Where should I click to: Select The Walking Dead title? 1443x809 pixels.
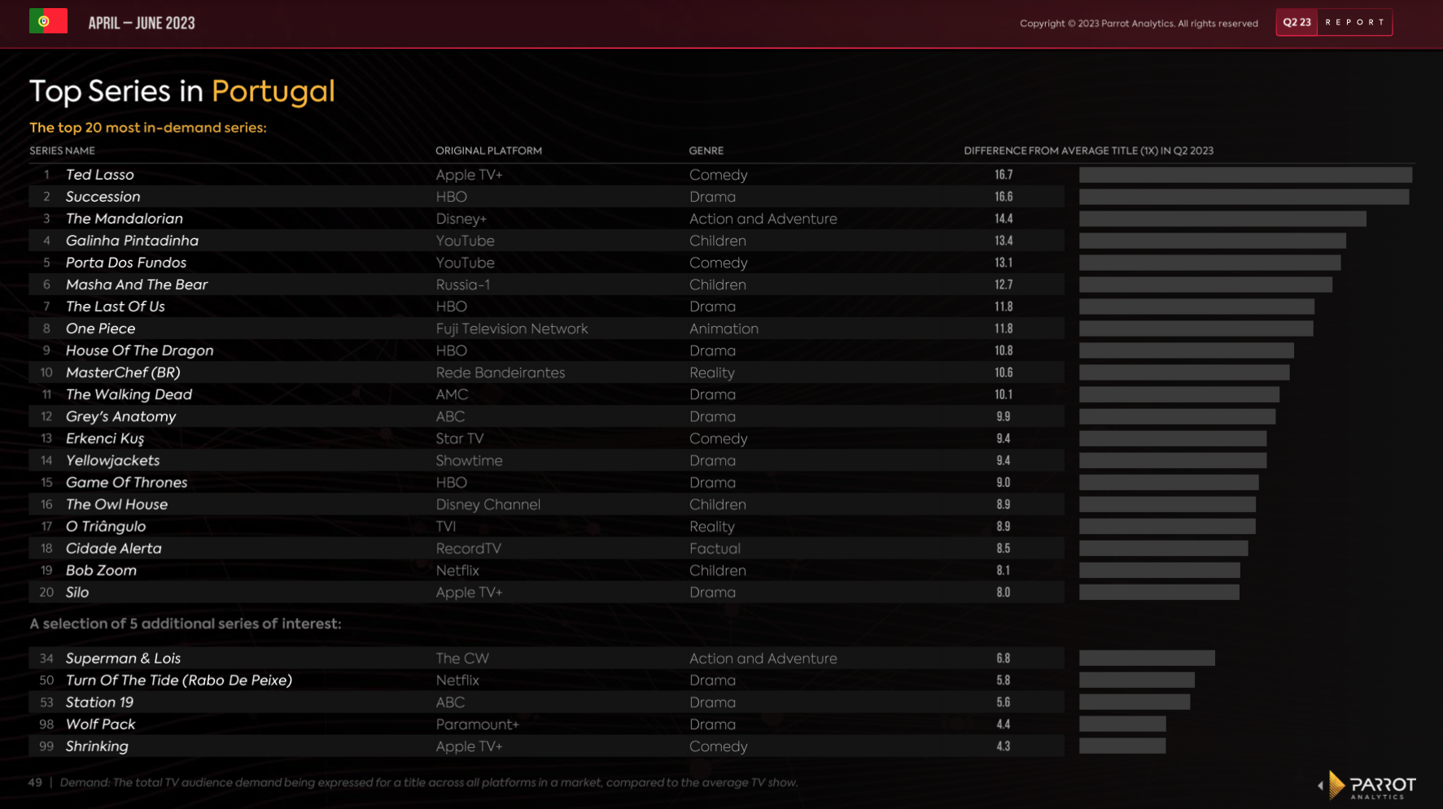tap(129, 394)
